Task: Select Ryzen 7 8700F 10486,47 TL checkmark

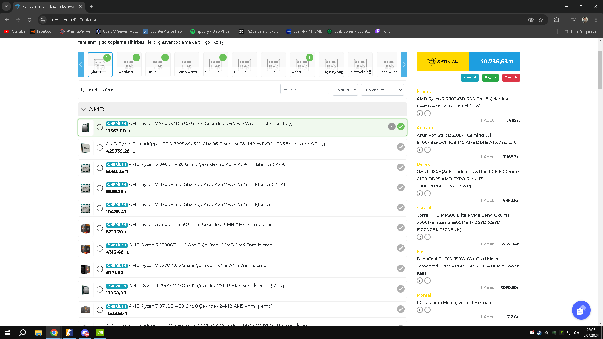Action: pos(400,207)
